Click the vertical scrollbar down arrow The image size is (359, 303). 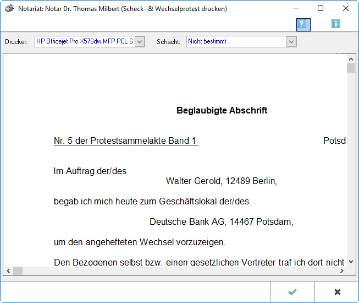[351, 262]
